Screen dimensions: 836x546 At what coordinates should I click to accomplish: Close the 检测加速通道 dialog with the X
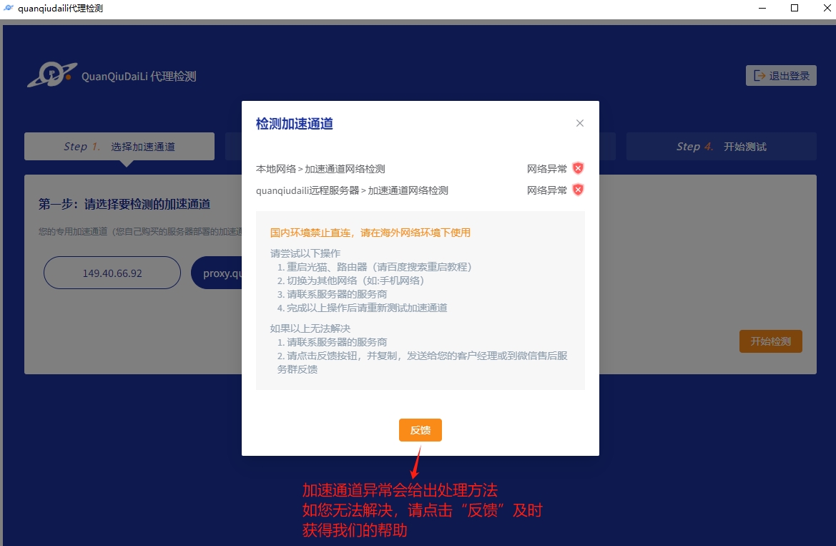tap(580, 123)
